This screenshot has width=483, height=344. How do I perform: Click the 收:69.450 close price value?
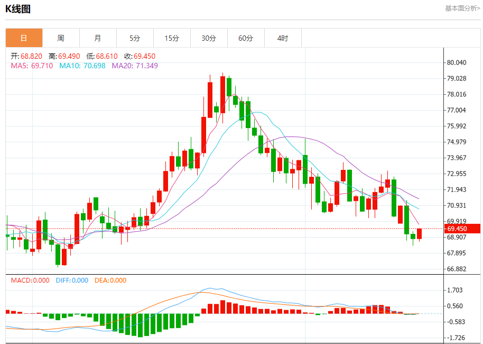140,56
